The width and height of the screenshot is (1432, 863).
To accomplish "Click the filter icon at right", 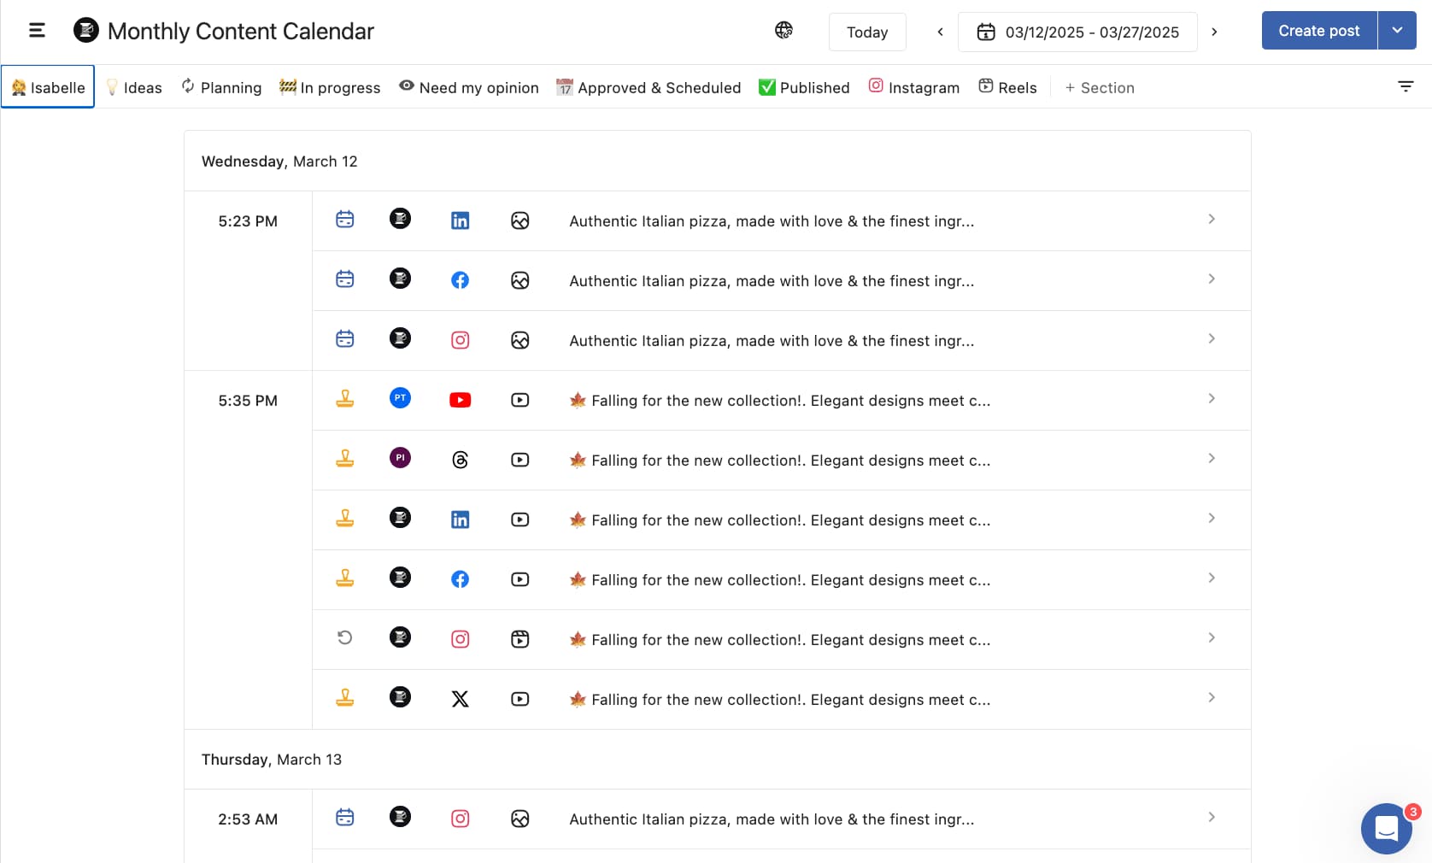I will point(1405,86).
